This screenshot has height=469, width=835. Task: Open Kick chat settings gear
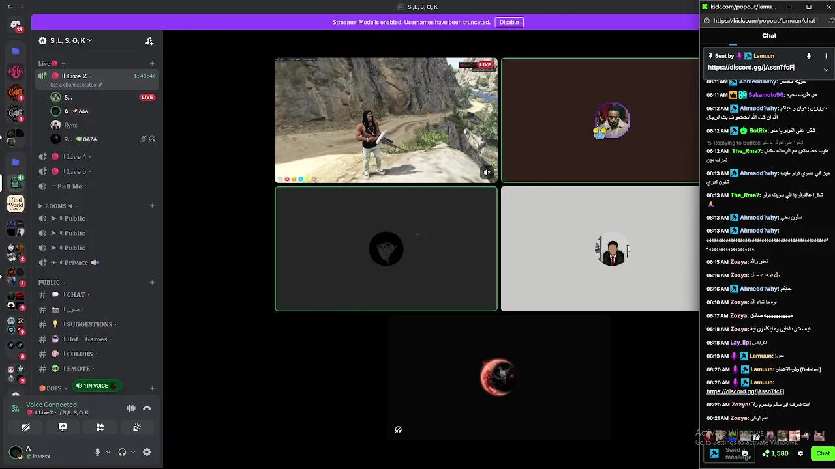800,453
